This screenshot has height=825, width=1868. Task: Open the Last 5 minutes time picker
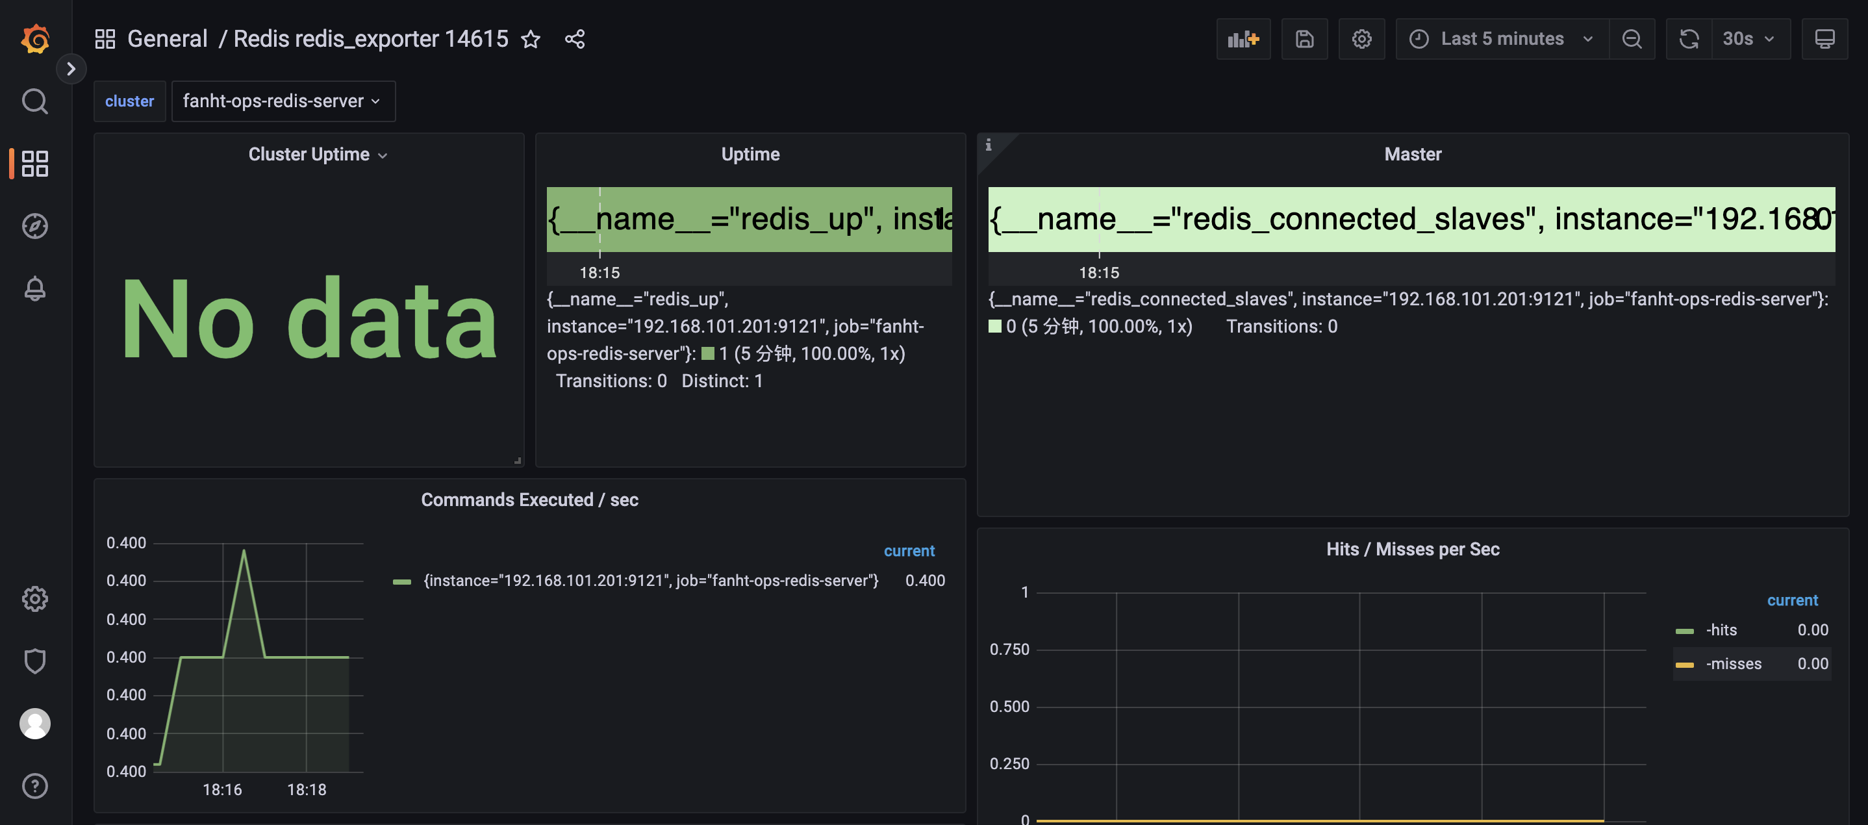coord(1502,39)
